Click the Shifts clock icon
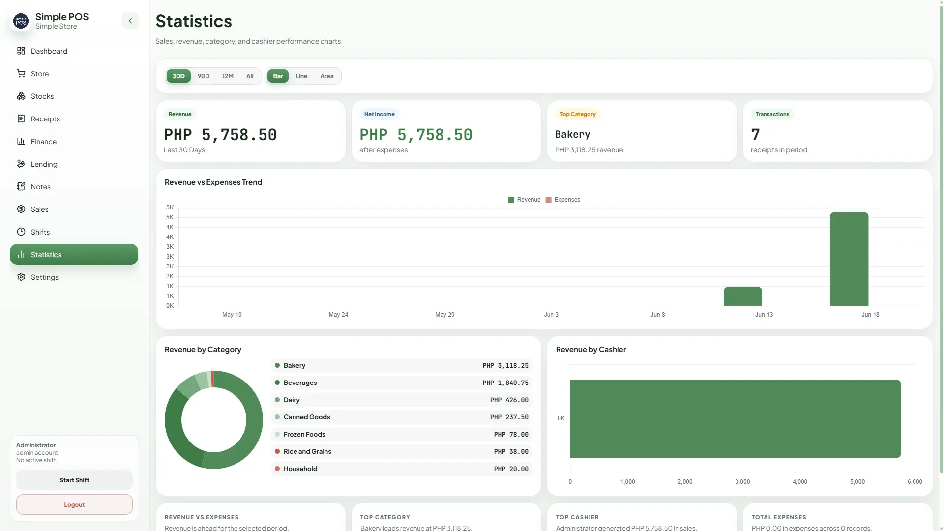The image size is (944, 531). (21, 232)
